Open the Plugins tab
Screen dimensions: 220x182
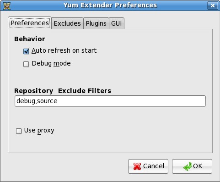(x=96, y=23)
